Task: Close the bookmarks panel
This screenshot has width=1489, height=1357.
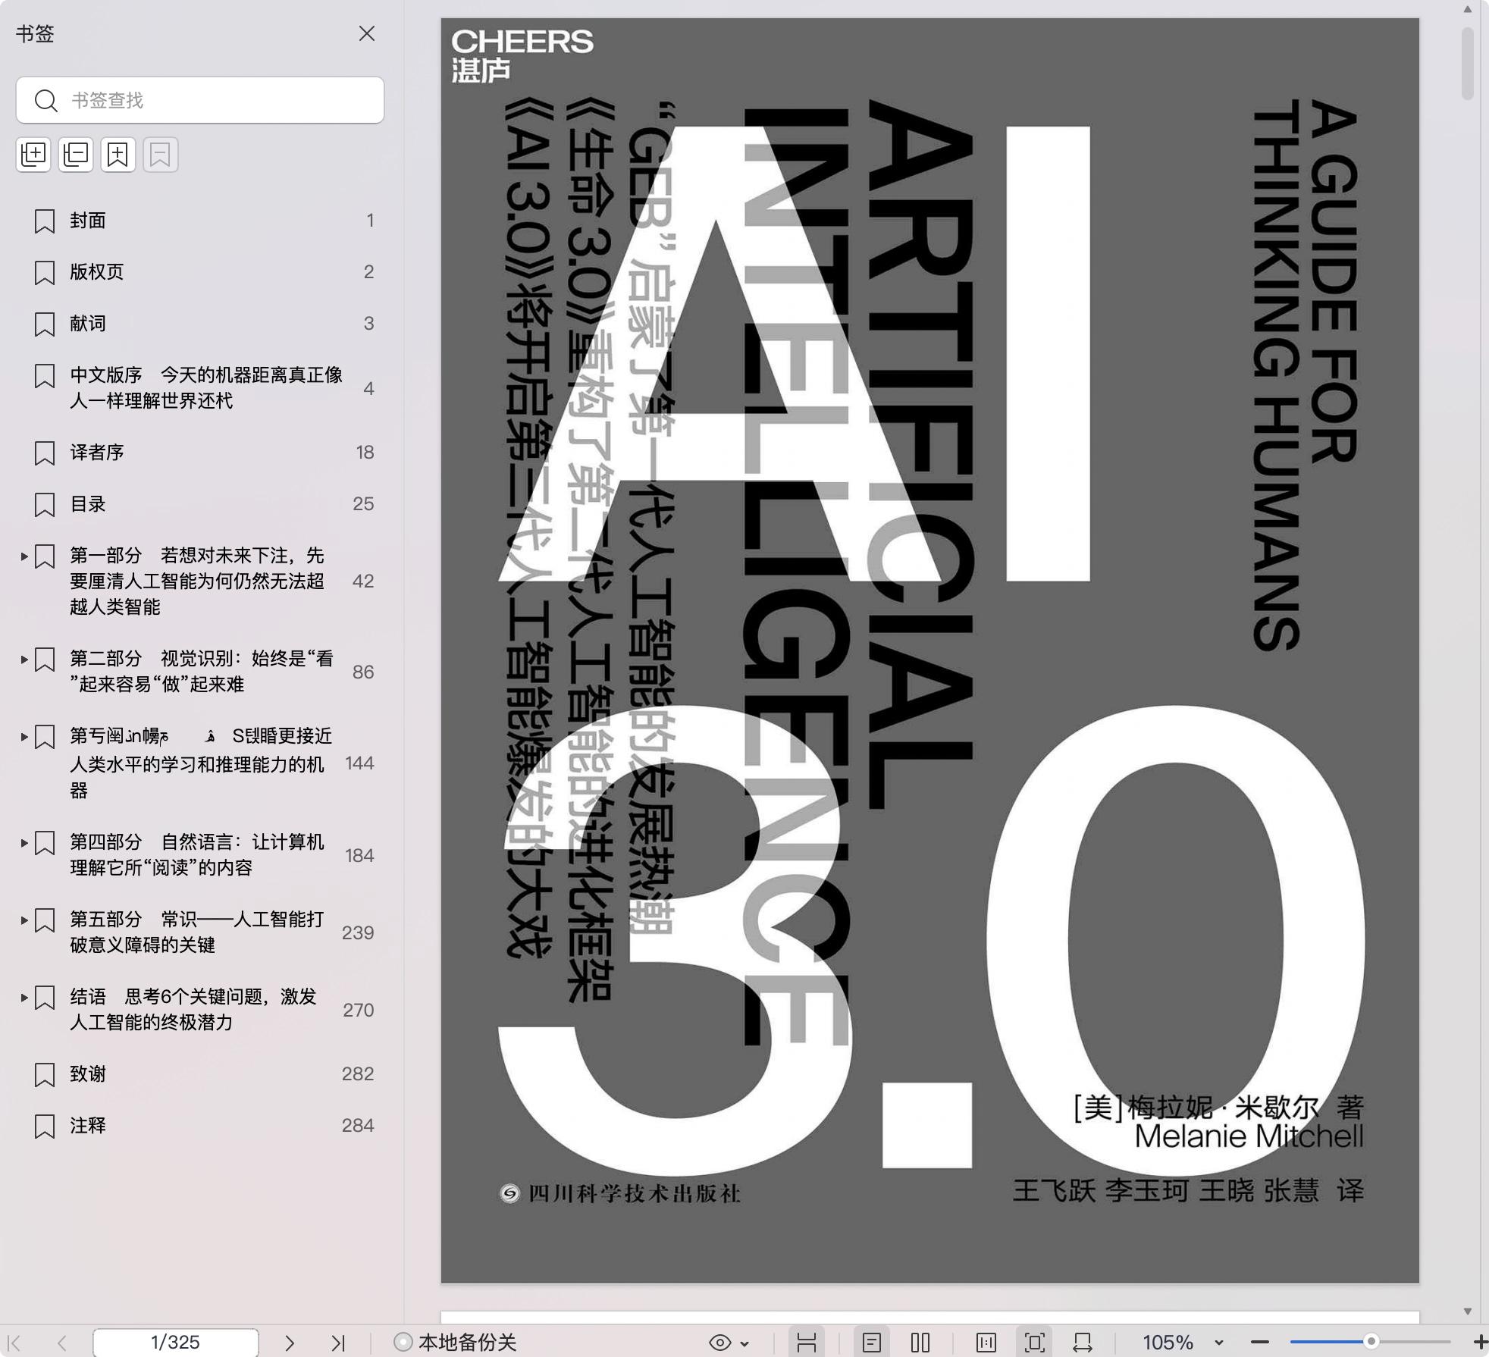Action: tap(367, 33)
